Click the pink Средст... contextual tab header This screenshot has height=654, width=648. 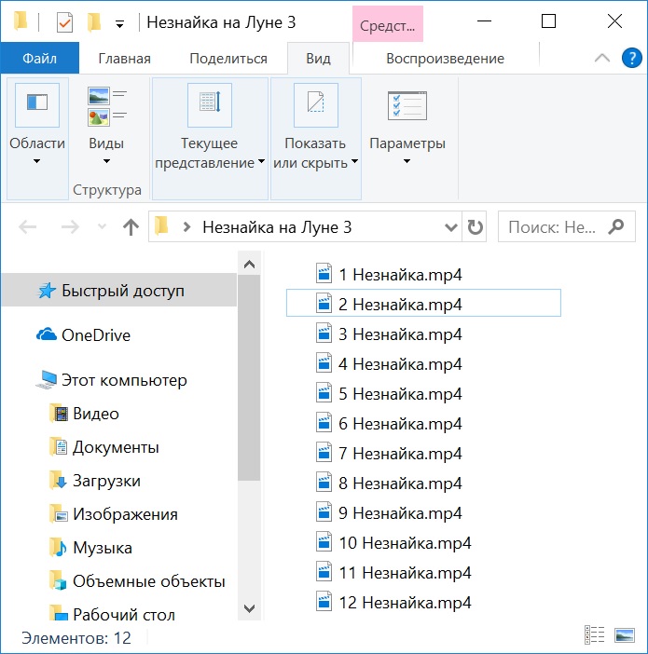tap(388, 24)
